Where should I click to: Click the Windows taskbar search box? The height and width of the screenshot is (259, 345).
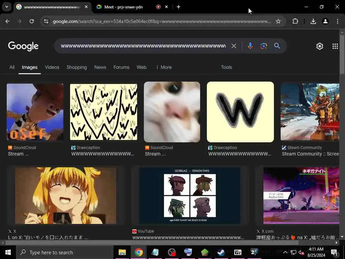point(65,252)
